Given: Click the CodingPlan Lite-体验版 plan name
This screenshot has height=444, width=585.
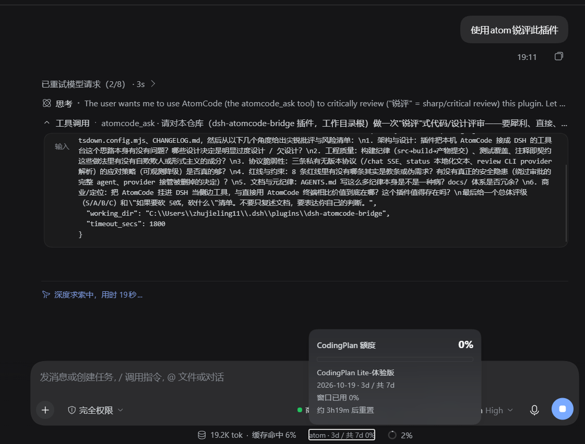Looking at the screenshot, I should (x=355, y=373).
